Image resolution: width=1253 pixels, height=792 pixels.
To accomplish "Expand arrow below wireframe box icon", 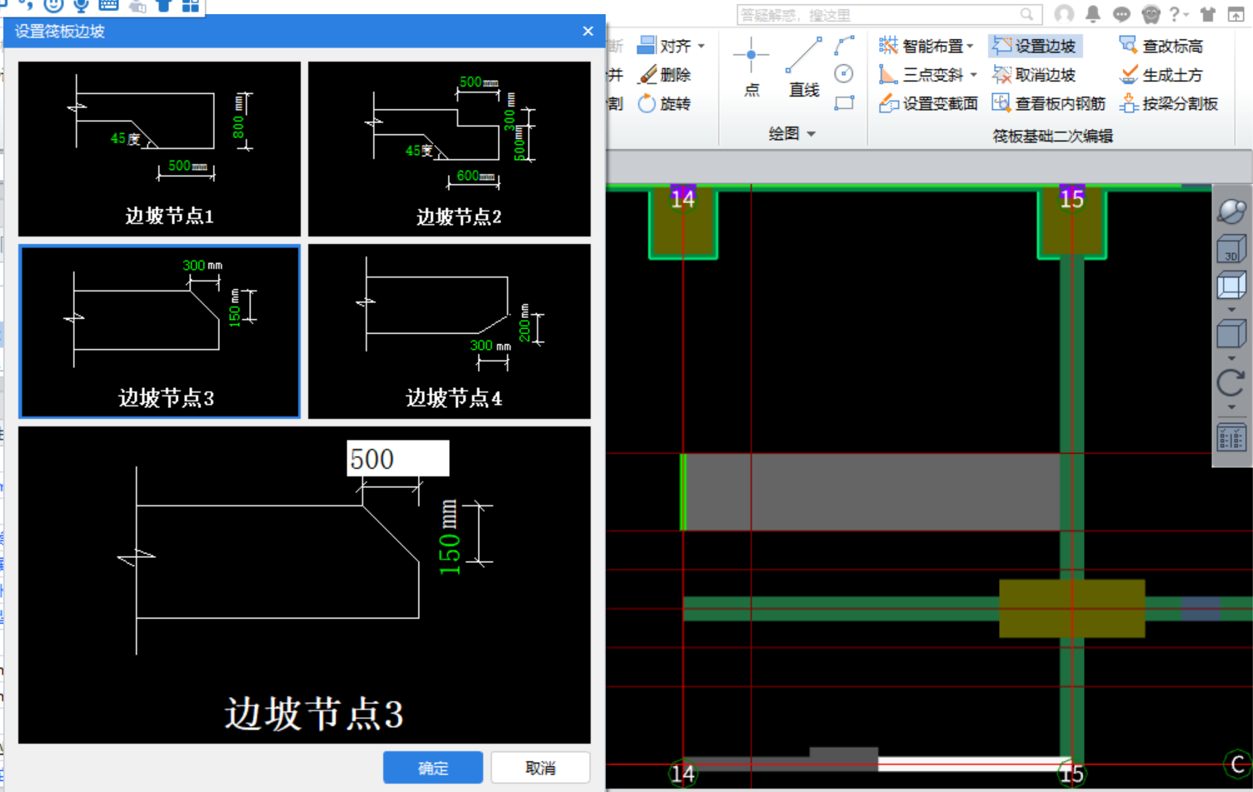I will [1231, 309].
